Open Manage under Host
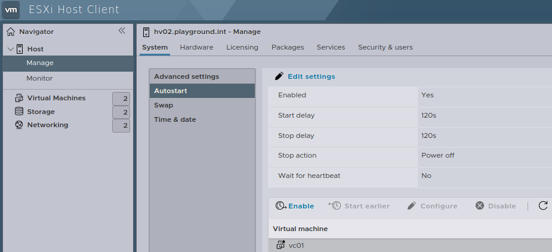Image resolution: width=552 pixels, height=252 pixels. point(68,63)
